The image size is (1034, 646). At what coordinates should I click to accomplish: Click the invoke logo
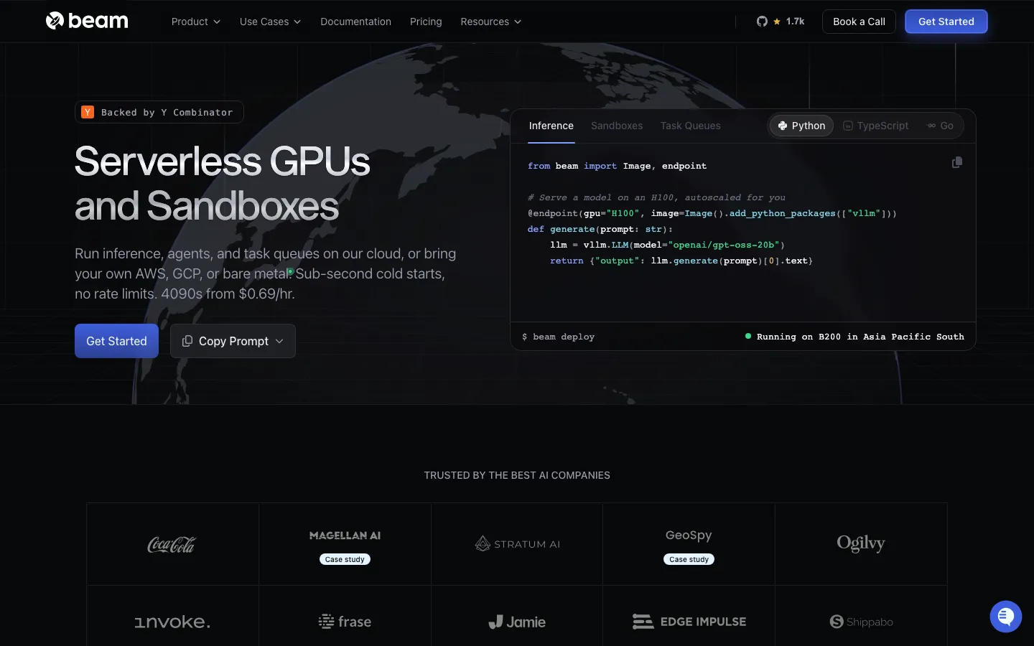(172, 622)
